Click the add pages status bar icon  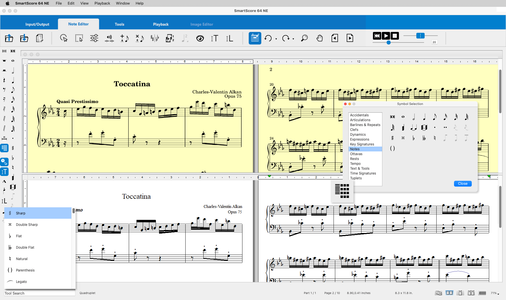[439, 293]
